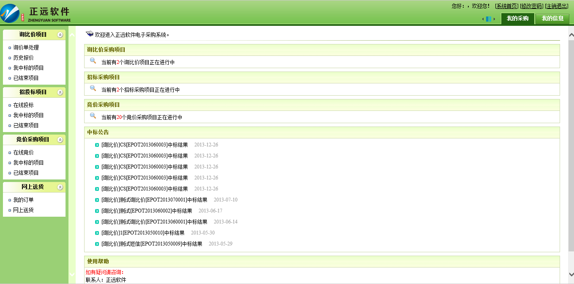Collapse the 招投标项目 sidebar section
Image resolution: width=574 pixels, height=284 pixels.
tap(60, 92)
